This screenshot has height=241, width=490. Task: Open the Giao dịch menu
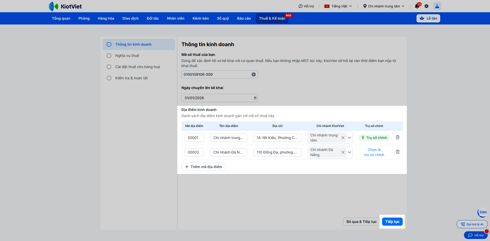pyautogui.click(x=130, y=18)
